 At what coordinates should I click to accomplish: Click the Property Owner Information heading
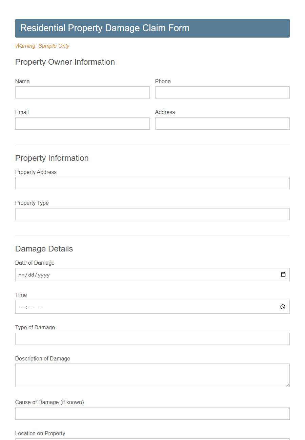pos(65,62)
